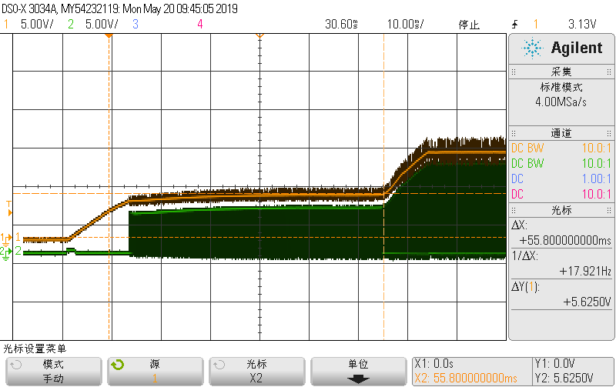Click the hollow orange time reference marker at top
This screenshot has height=387, width=616.
point(259,36)
